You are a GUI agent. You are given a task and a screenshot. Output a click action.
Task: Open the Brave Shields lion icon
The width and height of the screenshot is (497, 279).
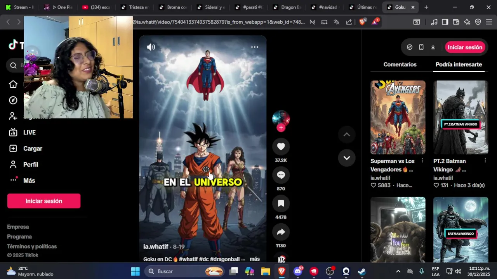coord(362,22)
